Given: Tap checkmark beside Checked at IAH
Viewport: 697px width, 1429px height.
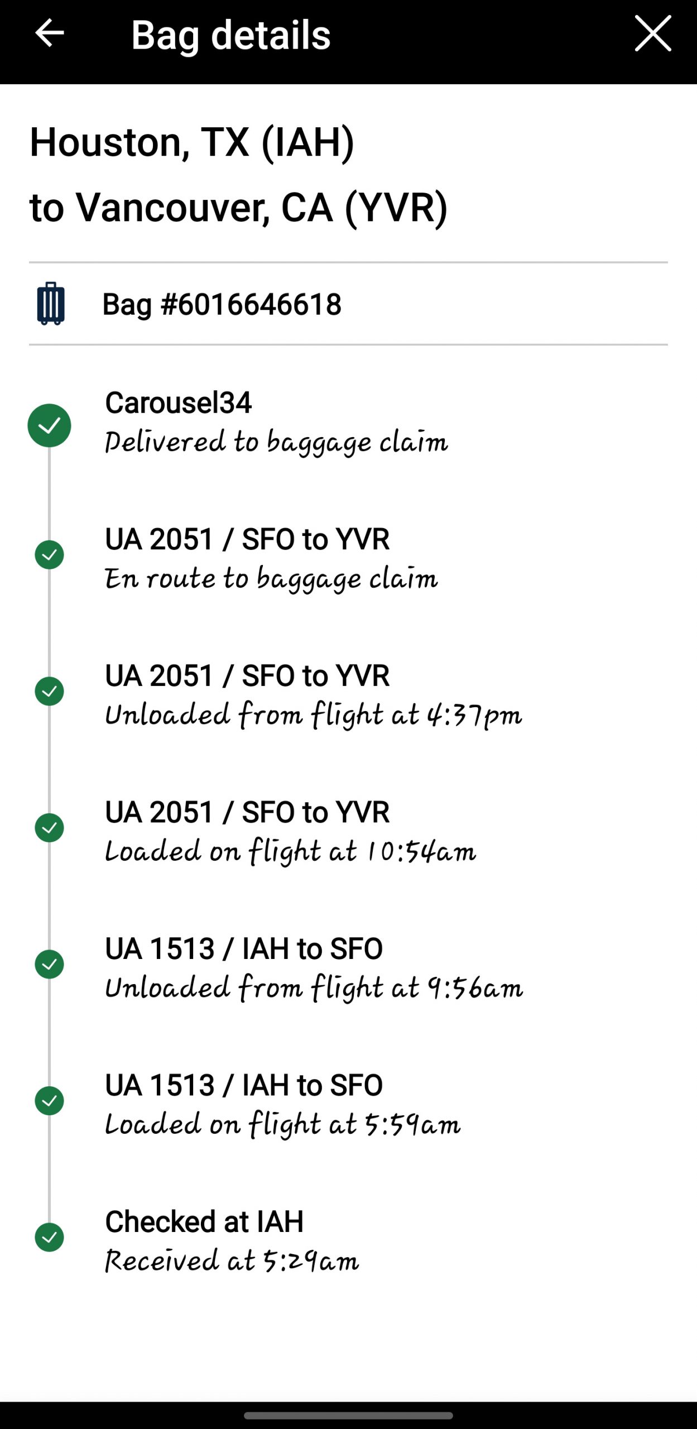Looking at the screenshot, I should [x=49, y=1237].
